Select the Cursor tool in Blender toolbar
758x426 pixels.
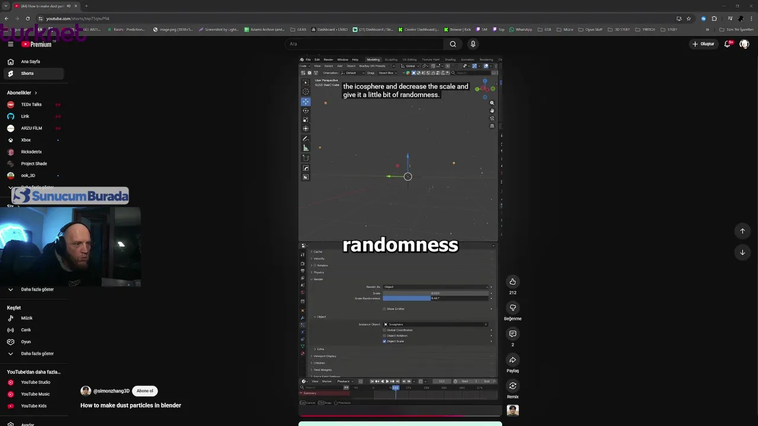pos(306,91)
